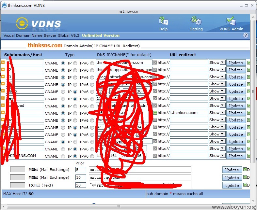Click gray X icon in download row

155,105
